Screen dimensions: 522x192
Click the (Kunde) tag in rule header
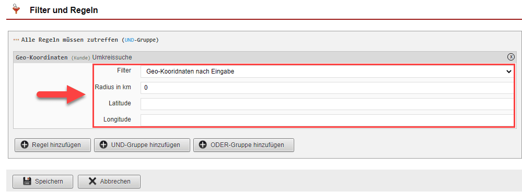coord(80,58)
